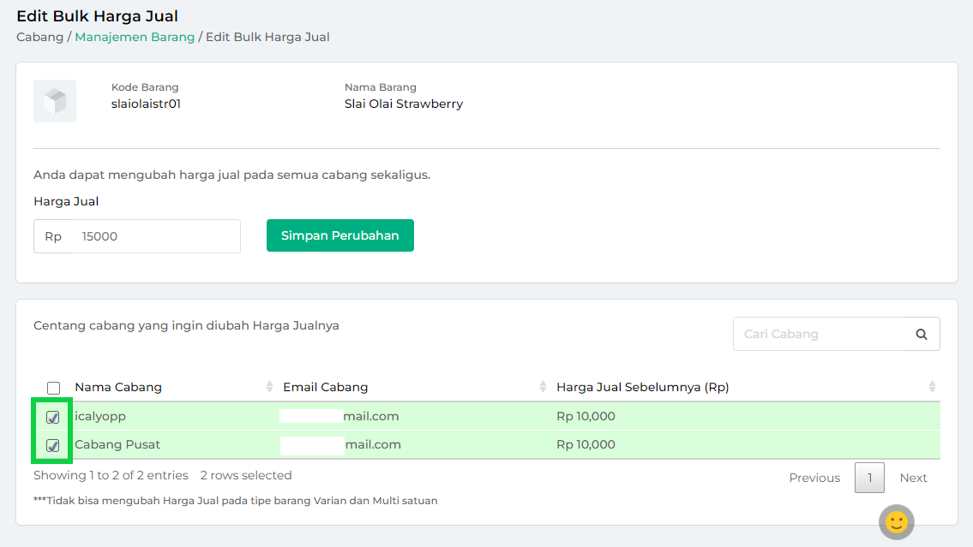The image size is (973, 547).
Task: Open Manajemen Barang breadcrumb link
Action: click(x=135, y=37)
